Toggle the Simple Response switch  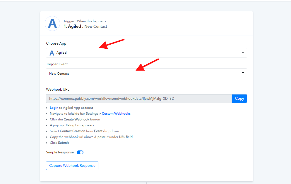click(80, 153)
